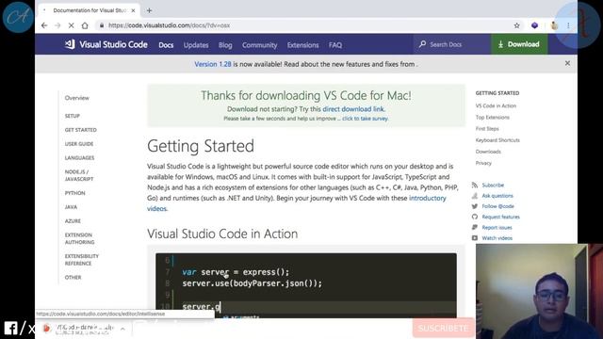Click the browser address bar URL
Viewport: 603px width, 339px height.
tap(170, 25)
